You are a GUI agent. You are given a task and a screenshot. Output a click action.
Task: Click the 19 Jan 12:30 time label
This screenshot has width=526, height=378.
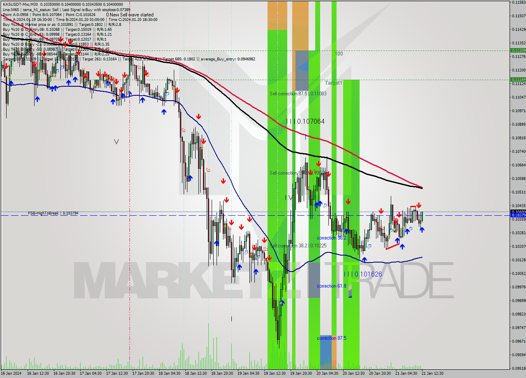[x=275, y=373]
